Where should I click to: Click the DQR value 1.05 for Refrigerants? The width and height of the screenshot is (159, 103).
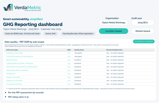(x=69, y=74)
